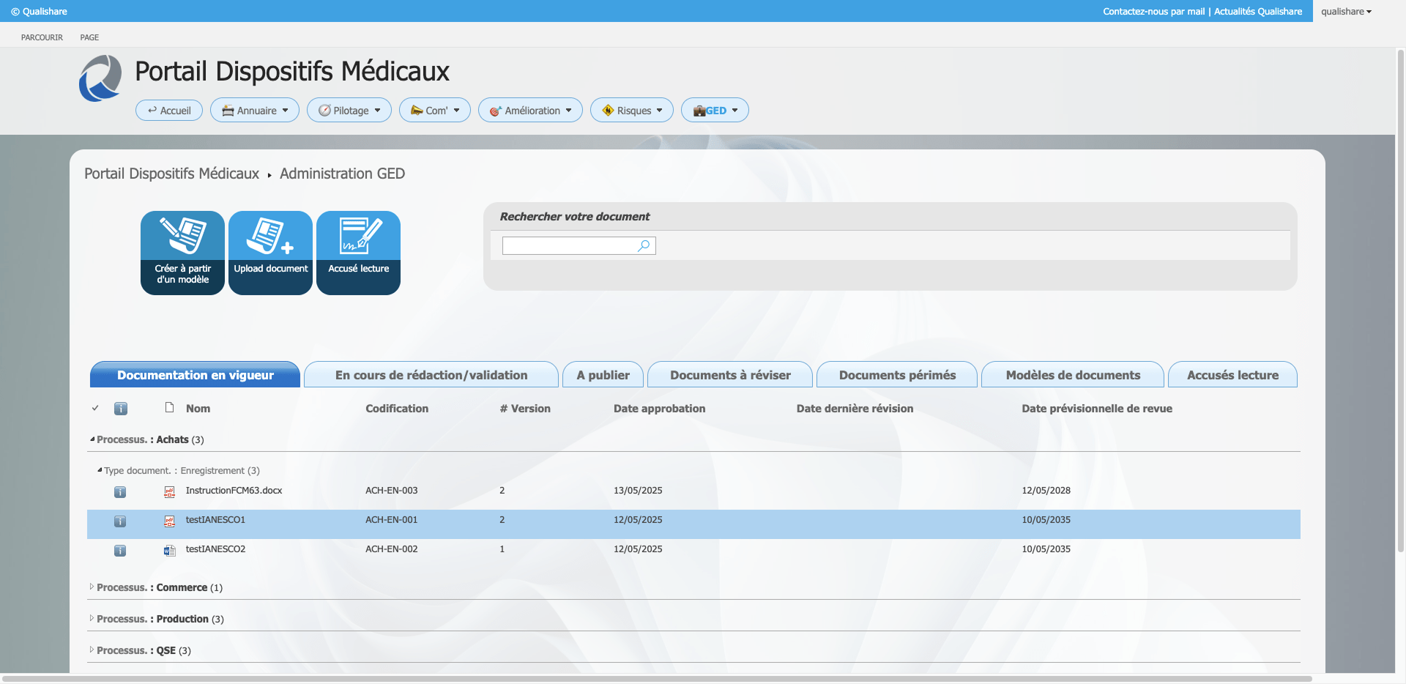Viewport: 1406px width, 684px height.
Task: Click the vertical page scrollbar
Action: click(1401, 300)
